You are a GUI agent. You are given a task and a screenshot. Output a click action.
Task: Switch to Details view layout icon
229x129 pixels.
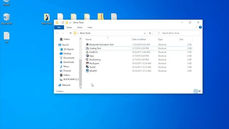[196, 91]
